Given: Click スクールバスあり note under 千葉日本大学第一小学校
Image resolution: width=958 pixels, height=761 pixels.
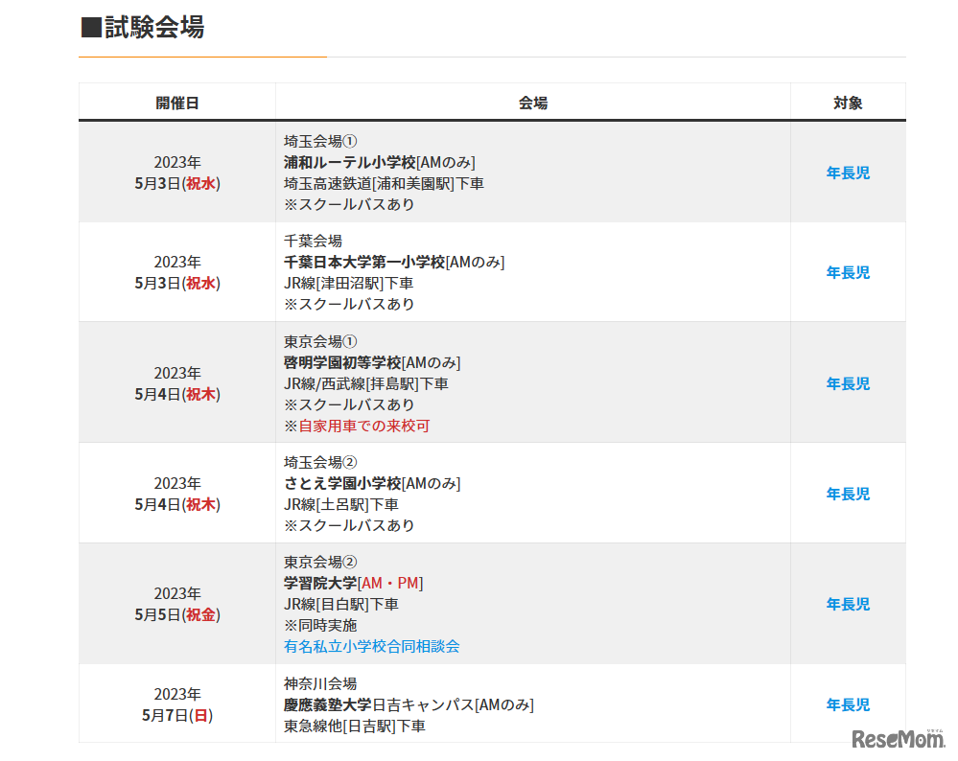Looking at the screenshot, I should click(349, 304).
